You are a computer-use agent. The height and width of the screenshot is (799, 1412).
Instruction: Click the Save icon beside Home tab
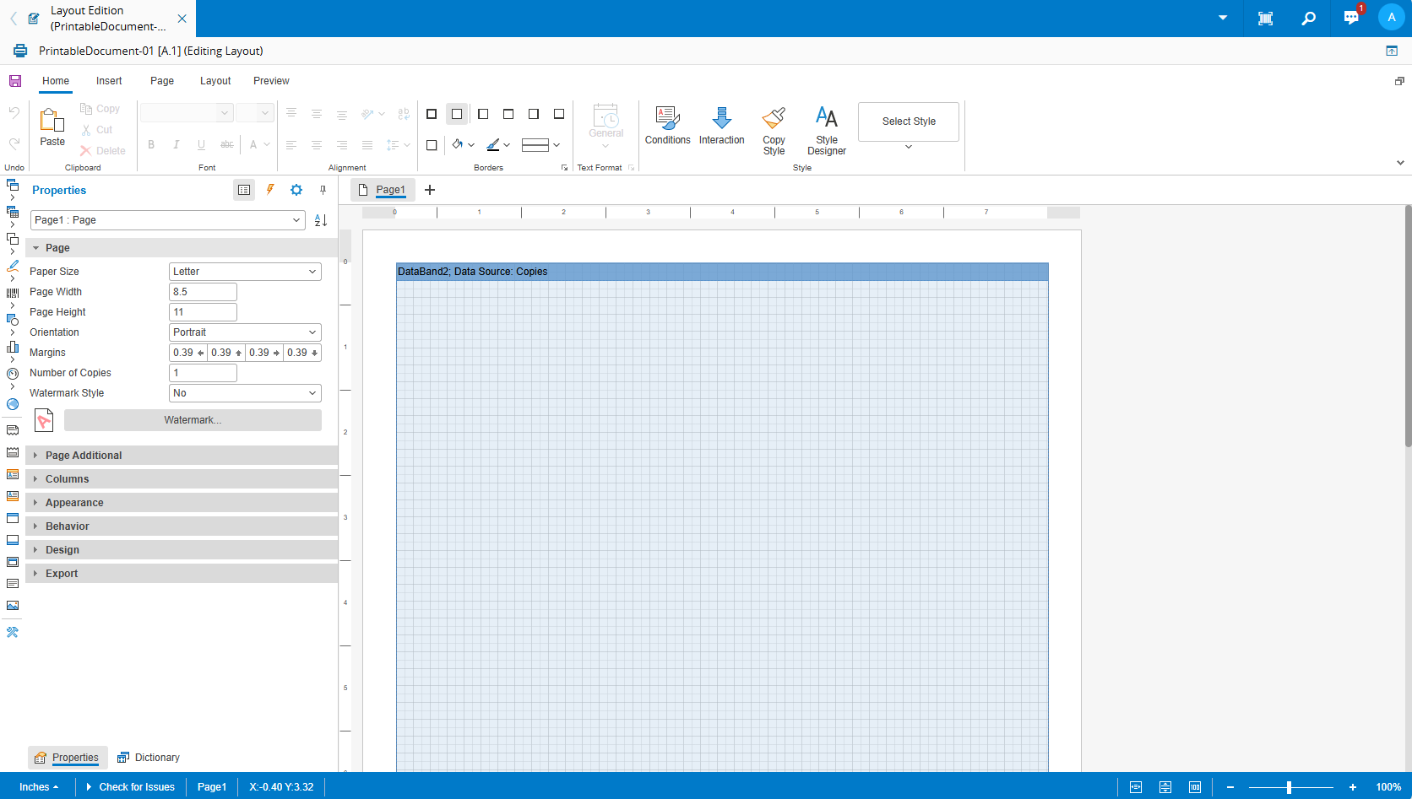click(x=15, y=81)
